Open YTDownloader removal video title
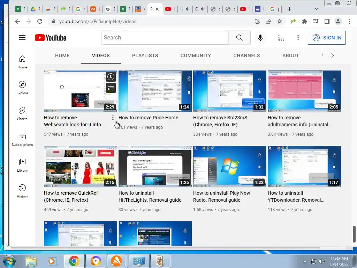Screen dimensions: 357x268 296,196
